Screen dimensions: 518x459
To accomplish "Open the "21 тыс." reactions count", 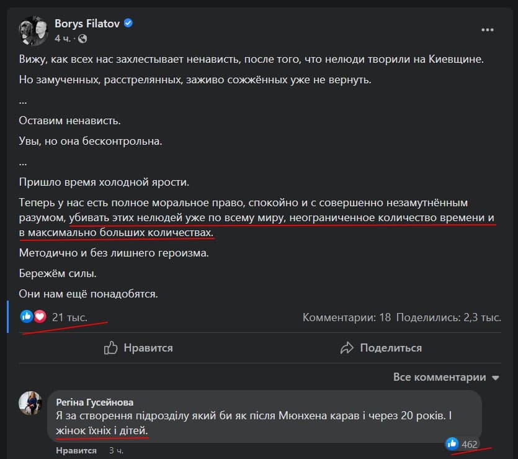I will tap(69, 317).
